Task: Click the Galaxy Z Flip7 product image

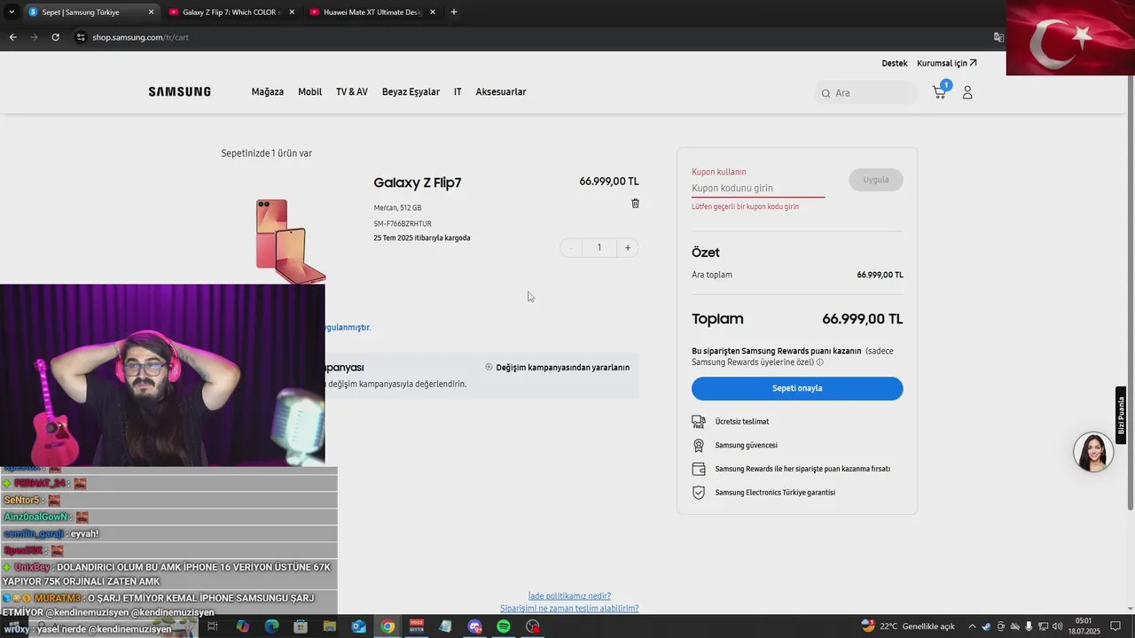Action: 290,241
